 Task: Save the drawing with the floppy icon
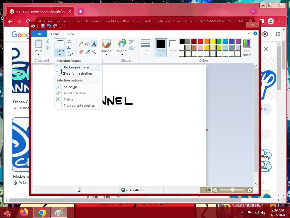coord(43,26)
